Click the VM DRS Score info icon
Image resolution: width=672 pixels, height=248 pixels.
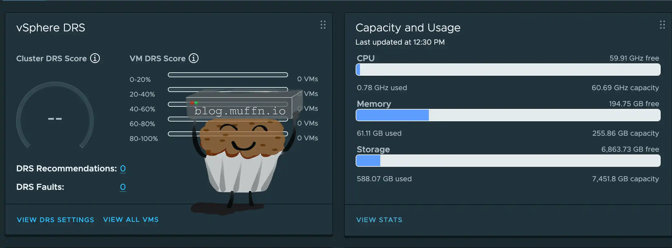(193, 58)
